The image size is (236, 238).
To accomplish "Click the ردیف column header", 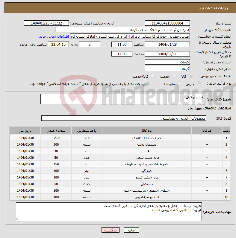I will tap(226, 131).
